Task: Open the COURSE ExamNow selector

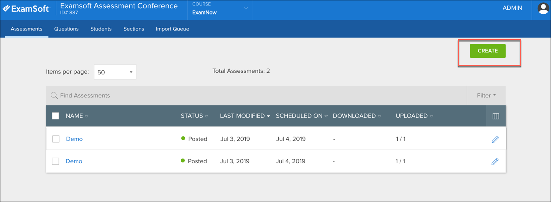Action: [220, 9]
